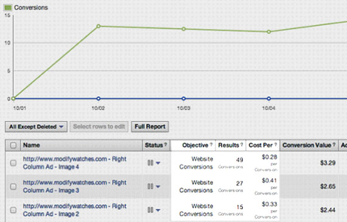Click the blue data point at 10/02

click(99, 99)
